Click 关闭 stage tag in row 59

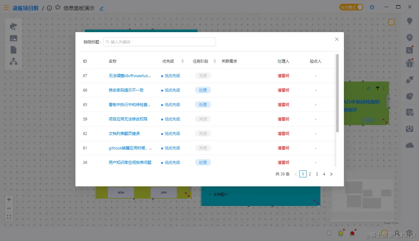[203, 119]
